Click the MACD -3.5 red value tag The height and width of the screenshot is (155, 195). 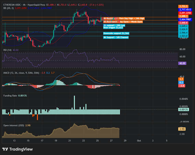coord(182,86)
